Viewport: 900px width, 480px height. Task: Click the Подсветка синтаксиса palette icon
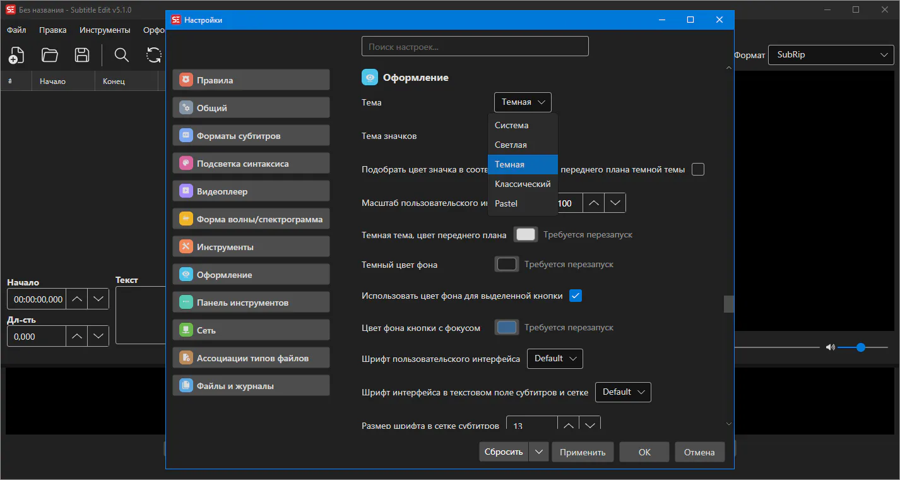click(x=186, y=164)
